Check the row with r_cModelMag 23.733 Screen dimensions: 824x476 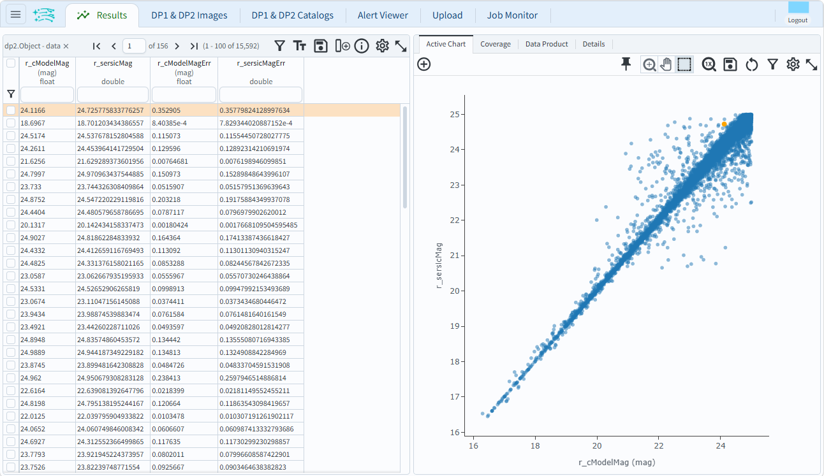pos(11,187)
